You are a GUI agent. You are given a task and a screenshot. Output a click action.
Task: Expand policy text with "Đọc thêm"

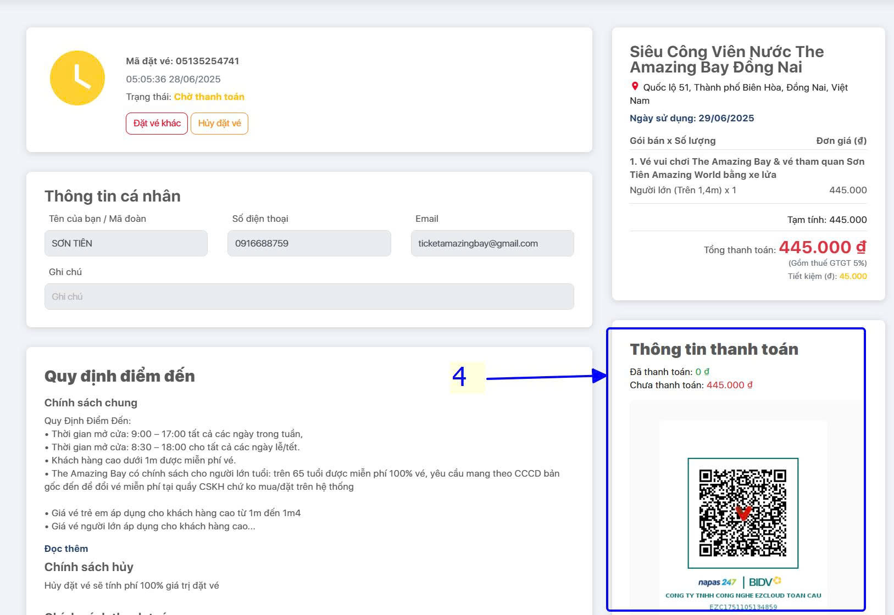[x=66, y=549]
